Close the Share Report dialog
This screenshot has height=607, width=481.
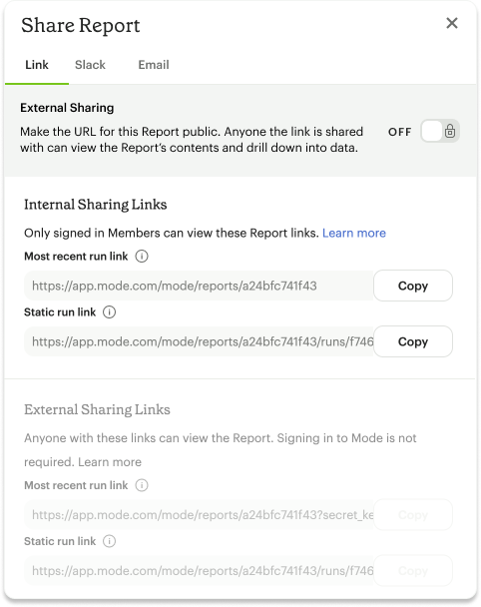(452, 23)
